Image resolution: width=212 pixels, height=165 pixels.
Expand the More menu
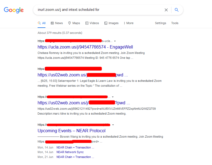click(x=129, y=23)
